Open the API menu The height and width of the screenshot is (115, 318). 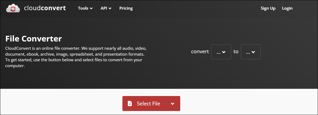106,8
